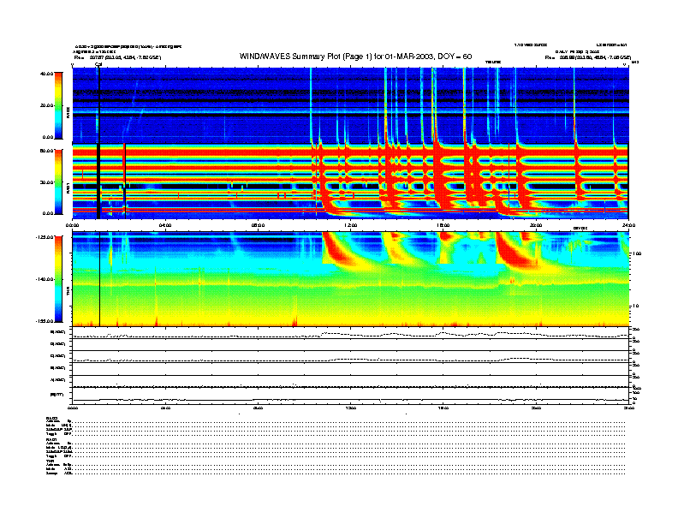Click the Cal marker above the RAD2 spectrogram
The height and width of the screenshot is (524, 678).
coord(98,65)
